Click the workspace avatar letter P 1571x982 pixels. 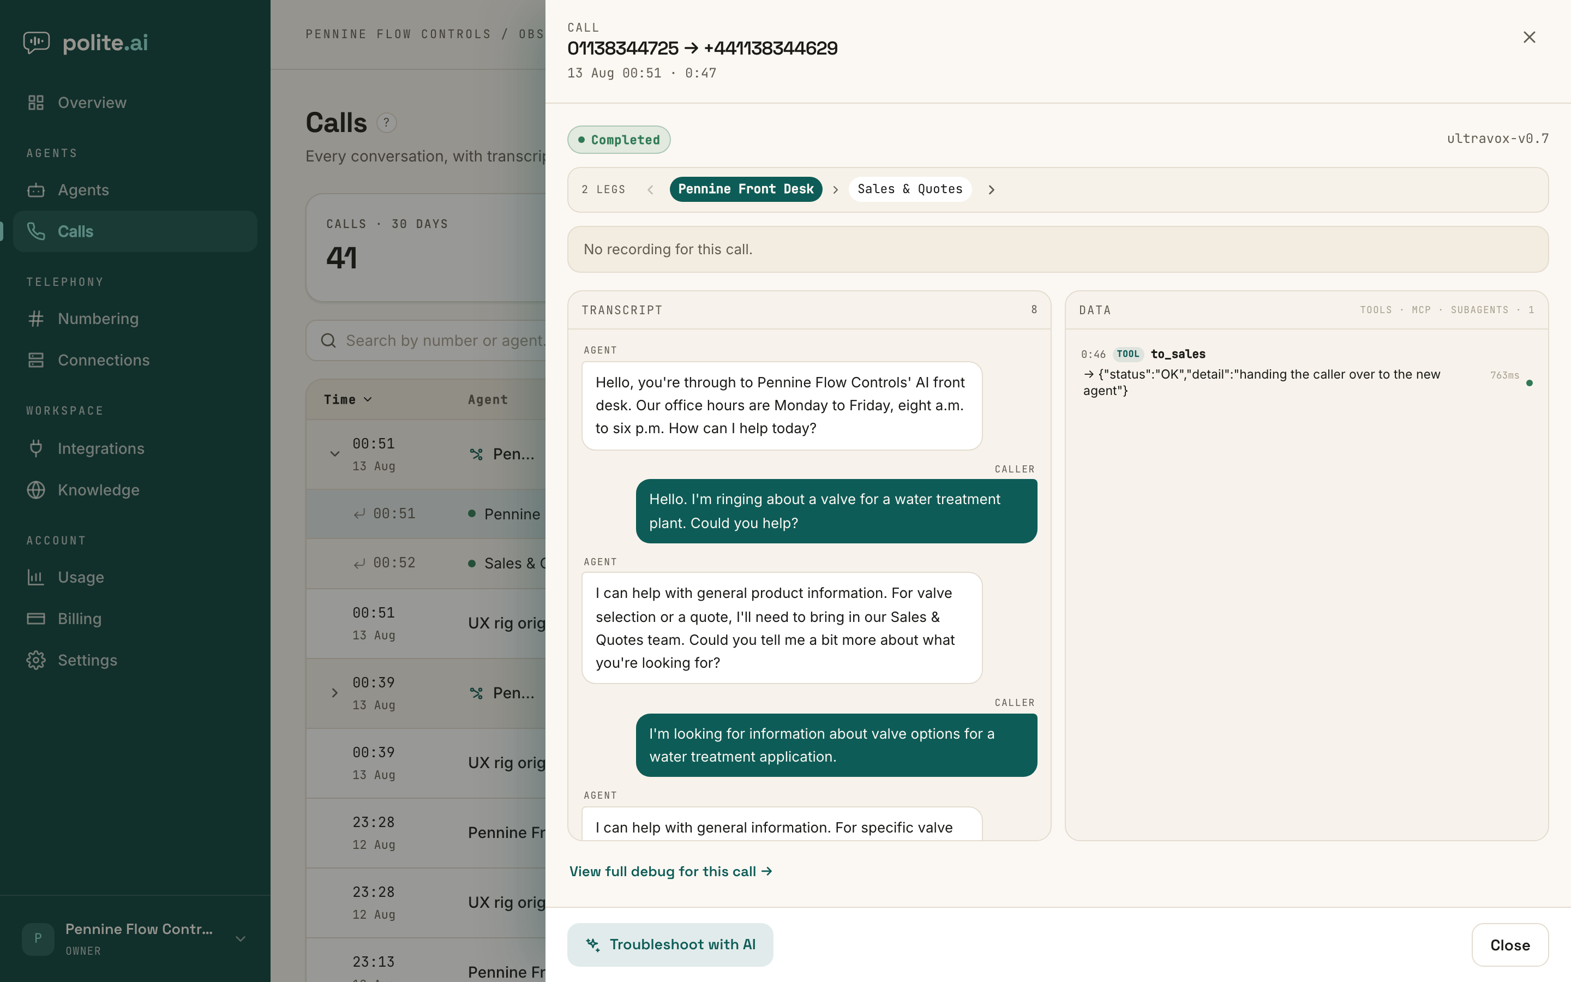click(38, 938)
